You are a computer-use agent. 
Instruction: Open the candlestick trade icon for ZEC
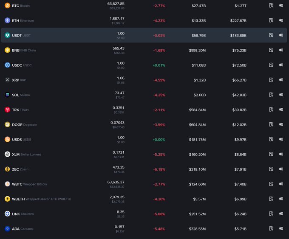[281, 169]
